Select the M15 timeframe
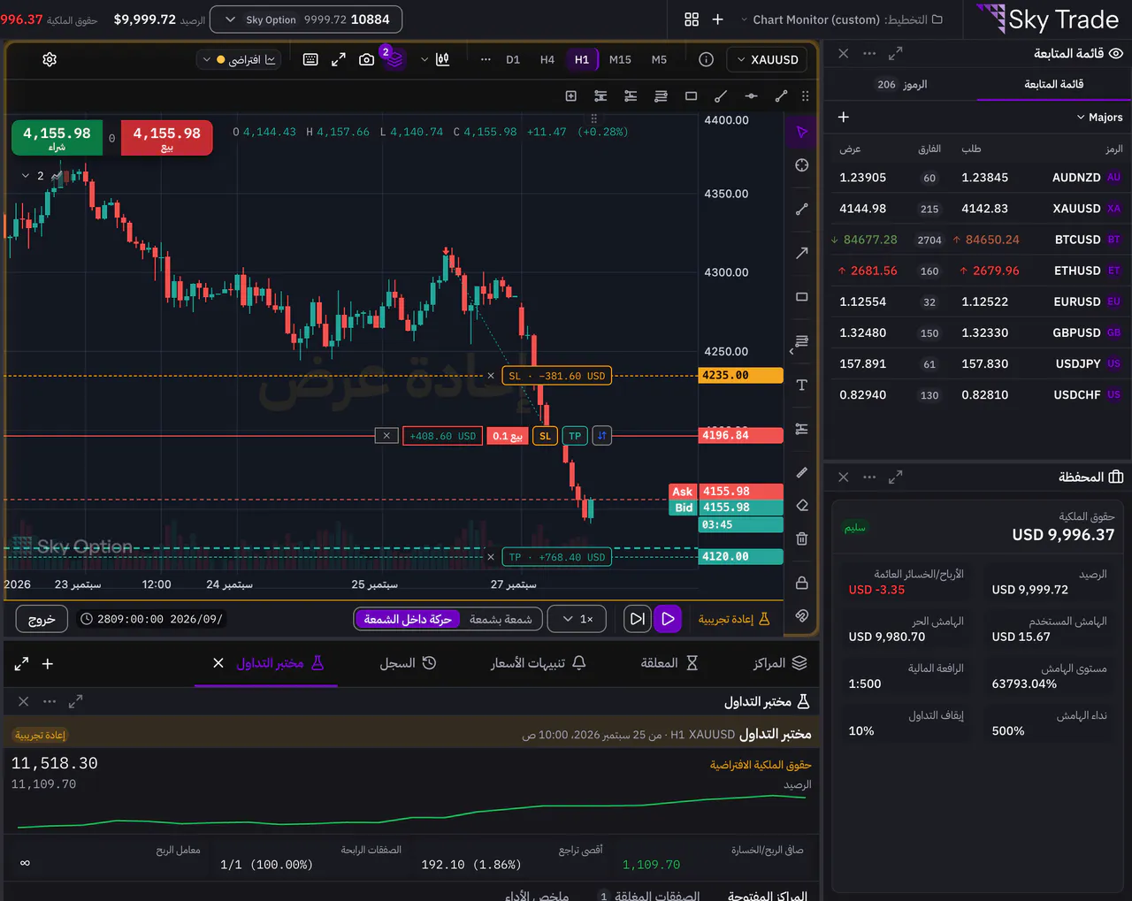Image resolution: width=1132 pixels, height=901 pixels. (x=620, y=59)
